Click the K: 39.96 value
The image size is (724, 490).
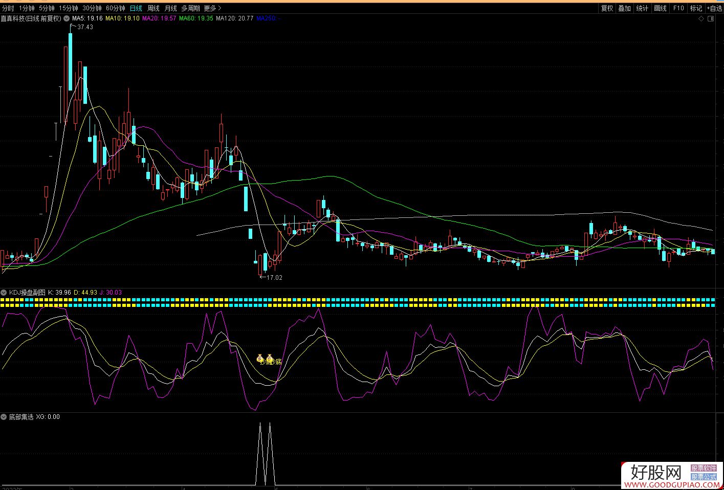[60, 293]
